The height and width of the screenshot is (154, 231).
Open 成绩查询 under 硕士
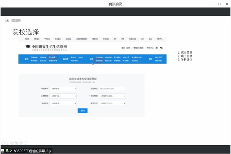[108, 57]
